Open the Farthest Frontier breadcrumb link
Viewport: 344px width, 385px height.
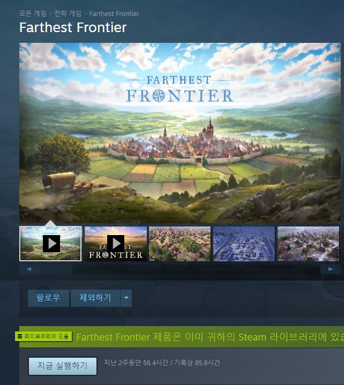pos(114,14)
